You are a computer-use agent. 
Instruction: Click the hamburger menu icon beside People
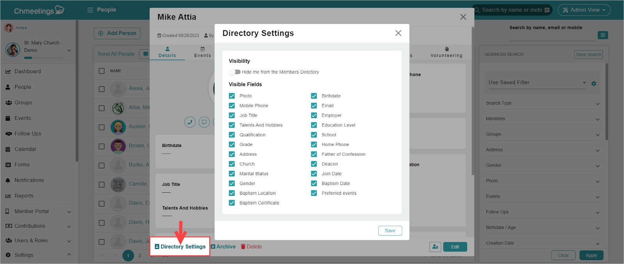coord(90,10)
